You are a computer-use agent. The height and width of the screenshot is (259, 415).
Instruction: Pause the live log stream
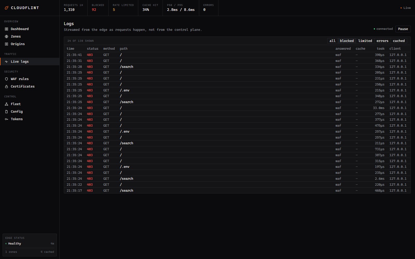point(403,29)
